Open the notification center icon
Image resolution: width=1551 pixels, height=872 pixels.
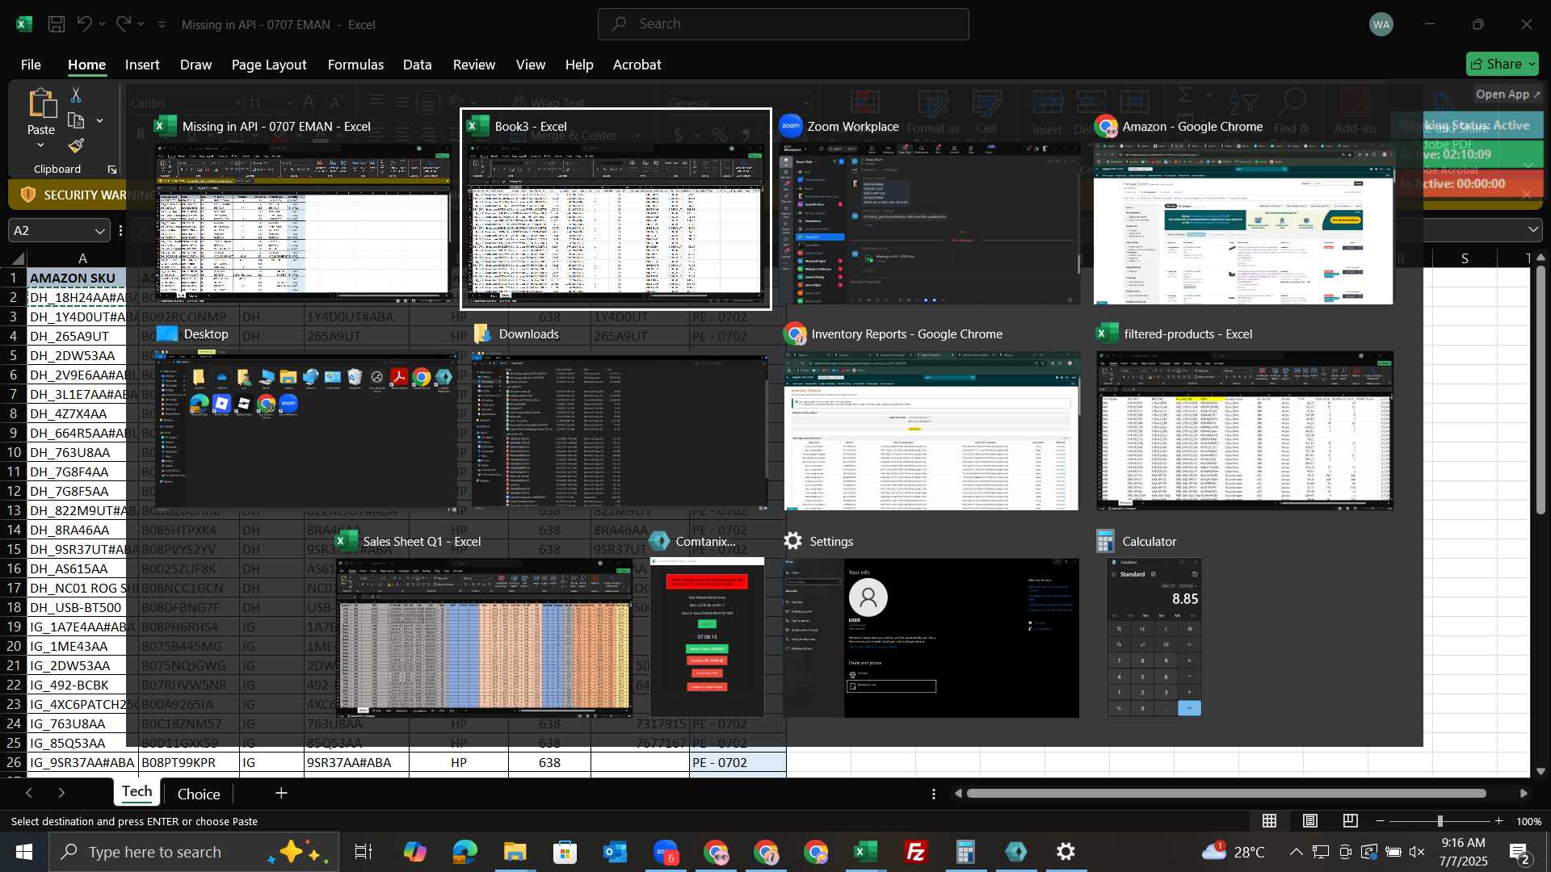(1519, 852)
